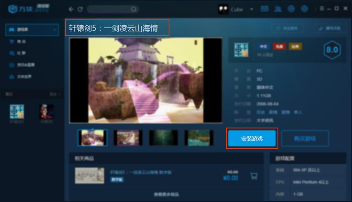
Task: Click the game title 轩辕剑5：一剑凌云山海情
Action: click(113, 28)
